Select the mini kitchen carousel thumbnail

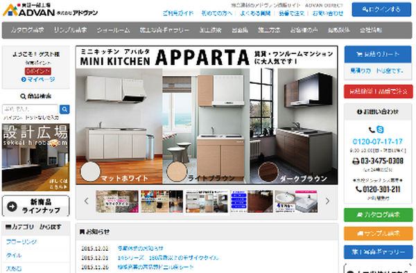tap(207, 202)
